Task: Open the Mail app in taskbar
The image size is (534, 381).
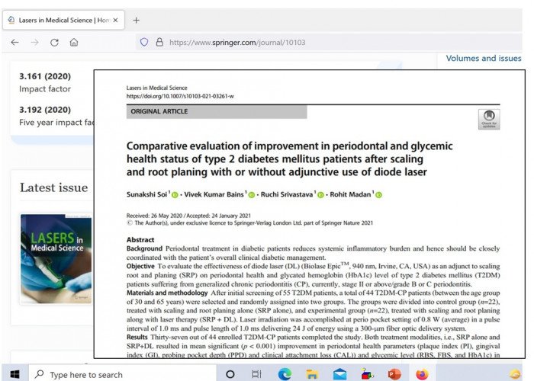Action: pos(339,374)
